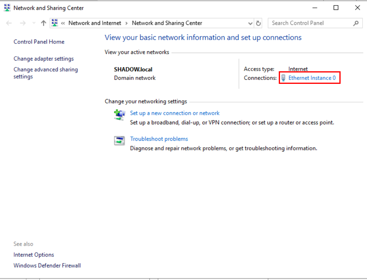Viewport: 367px width, 280px height.
Task: Open Change adapter settings
Action: pos(44,59)
